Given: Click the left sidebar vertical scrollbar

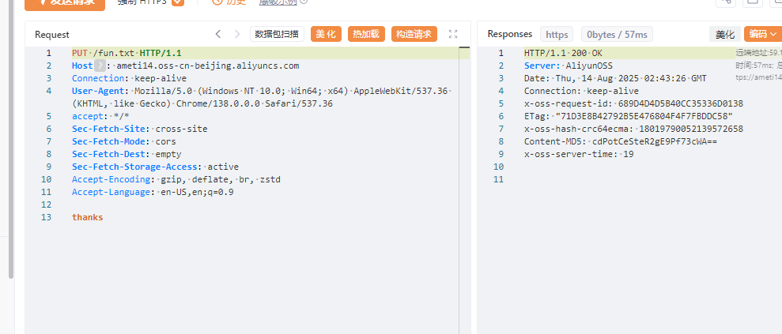Looking at the screenshot, I should coord(11,140).
